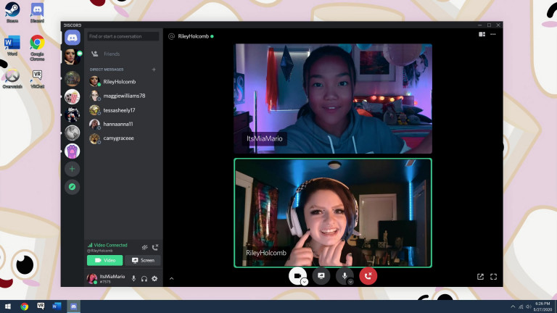This screenshot has width=557, height=313.
Task: Enter full screen for the video call
Action: coord(493,277)
